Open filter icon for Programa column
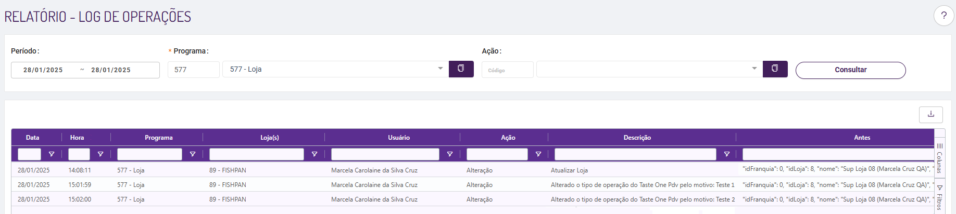This screenshot has width=956, height=214. (193, 154)
